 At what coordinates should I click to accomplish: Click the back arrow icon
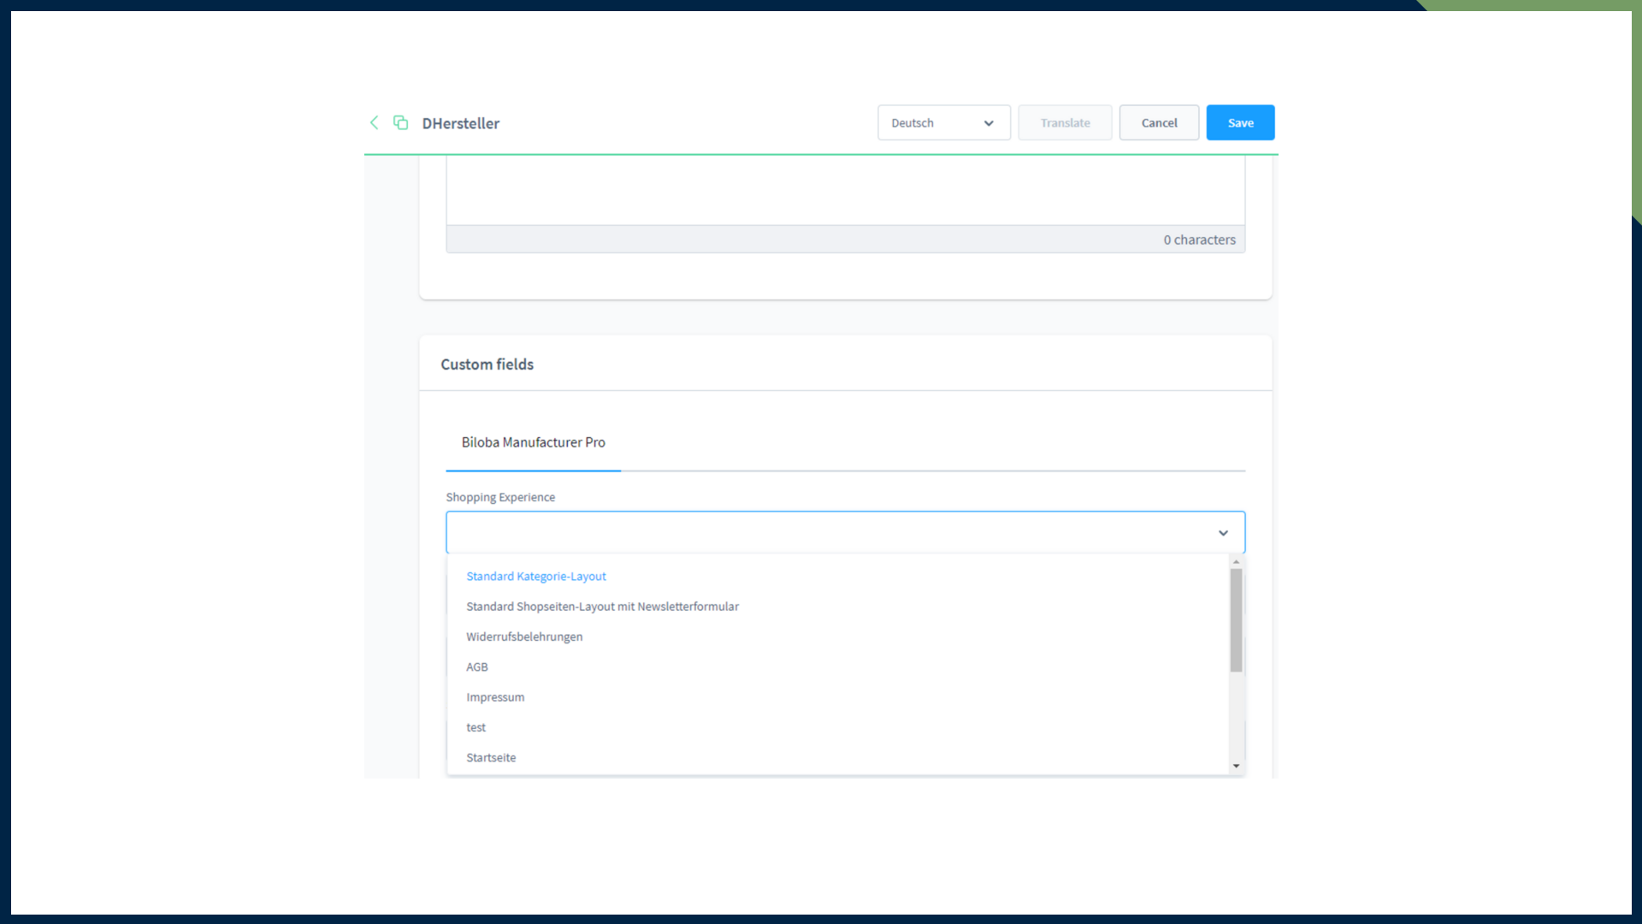374,122
